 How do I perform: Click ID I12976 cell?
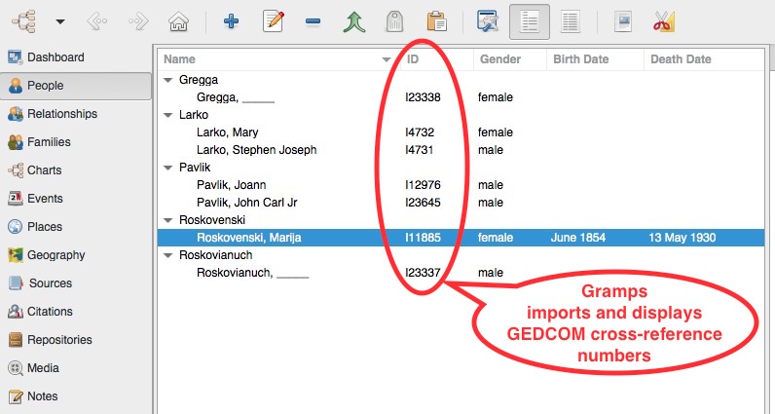pyautogui.click(x=423, y=185)
